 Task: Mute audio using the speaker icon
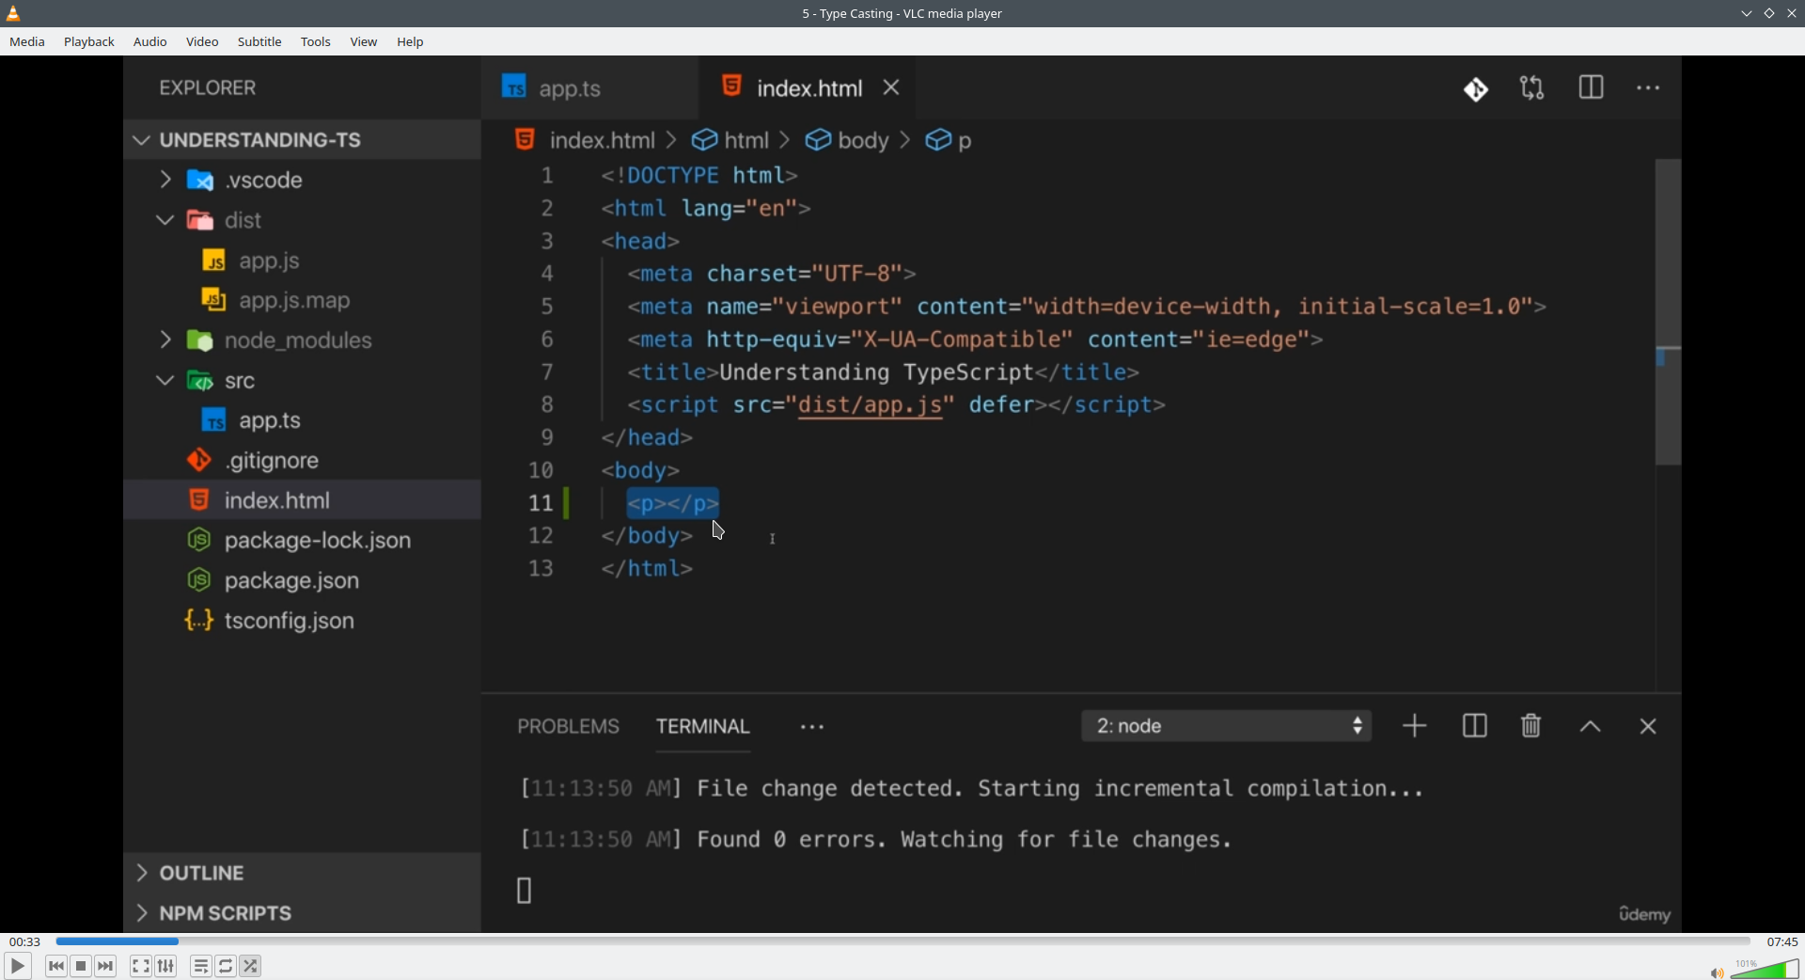(1716, 972)
